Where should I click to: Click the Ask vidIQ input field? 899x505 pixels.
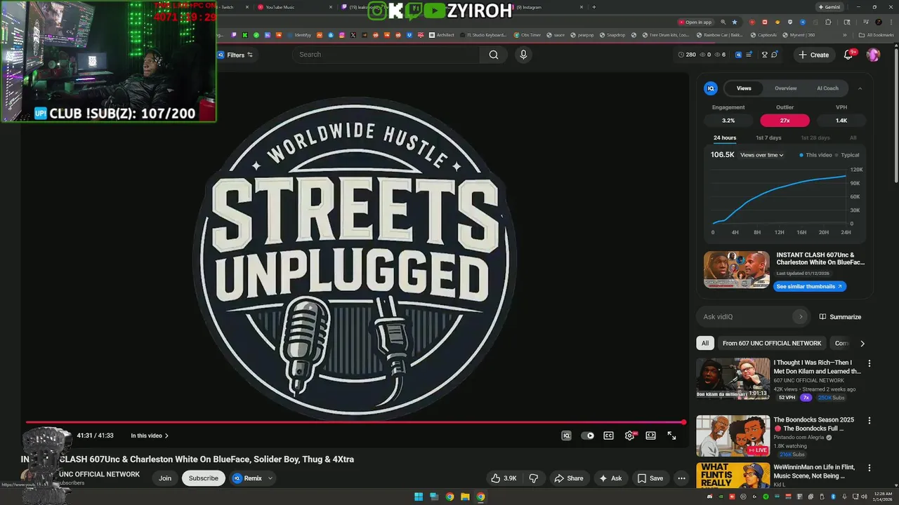748,317
